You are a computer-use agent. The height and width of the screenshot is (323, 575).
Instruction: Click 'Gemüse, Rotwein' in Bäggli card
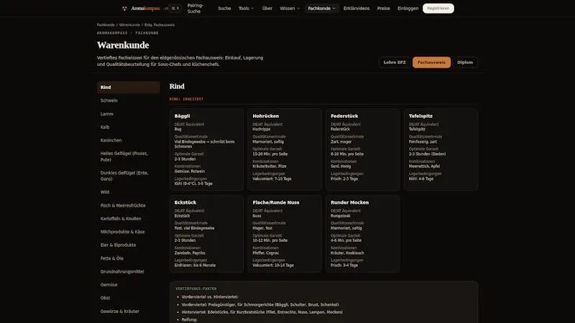[x=190, y=171]
